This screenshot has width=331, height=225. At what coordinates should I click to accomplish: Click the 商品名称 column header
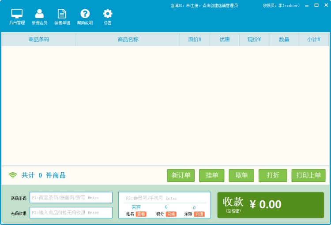tap(128, 40)
